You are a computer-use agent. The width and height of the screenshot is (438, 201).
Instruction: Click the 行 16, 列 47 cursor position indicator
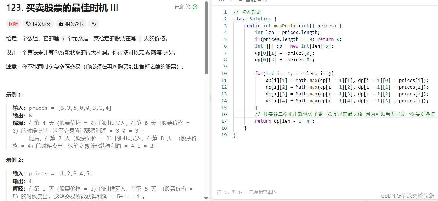[229, 192]
